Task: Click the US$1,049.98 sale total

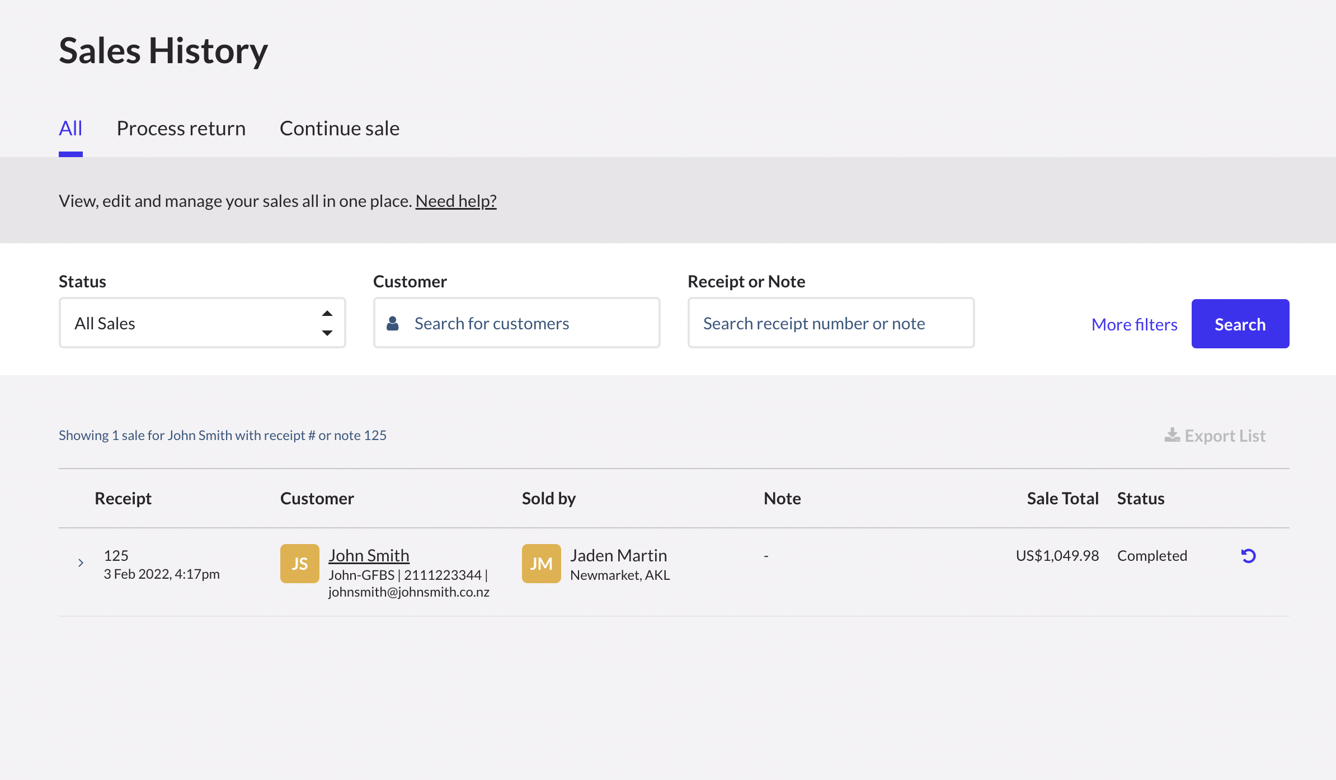Action: pyautogui.click(x=1057, y=556)
